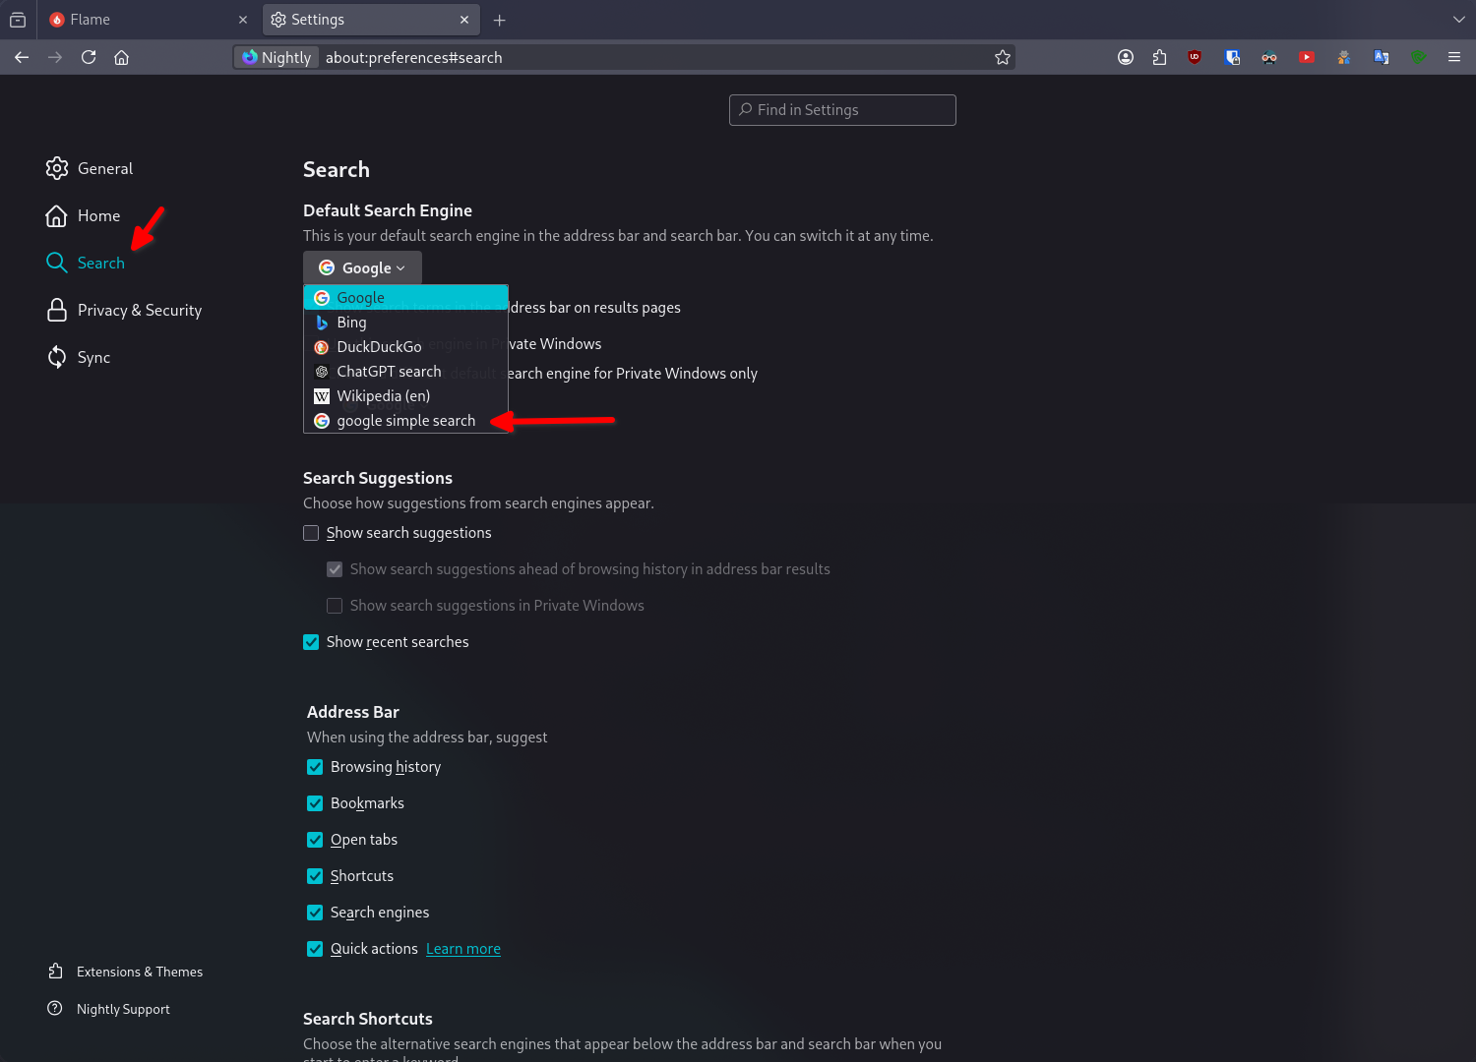Open the Extensions puzzle-piece icon
The image size is (1476, 1062).
1159,57
